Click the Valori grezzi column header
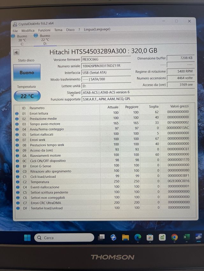 179,106
